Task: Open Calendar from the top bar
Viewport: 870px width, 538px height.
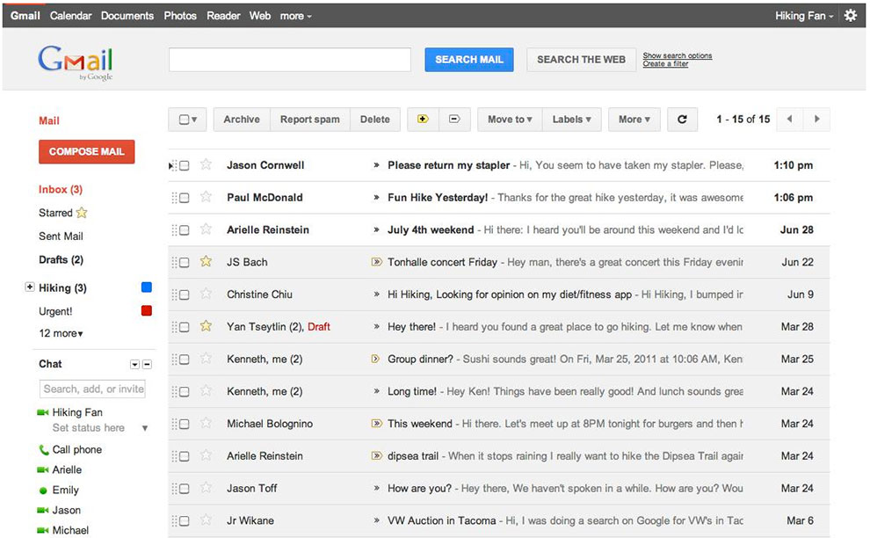Action: coord(70,16)
